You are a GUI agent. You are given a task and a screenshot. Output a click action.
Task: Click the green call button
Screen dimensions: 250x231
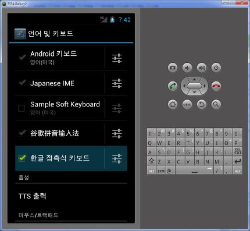coord(173,86)
